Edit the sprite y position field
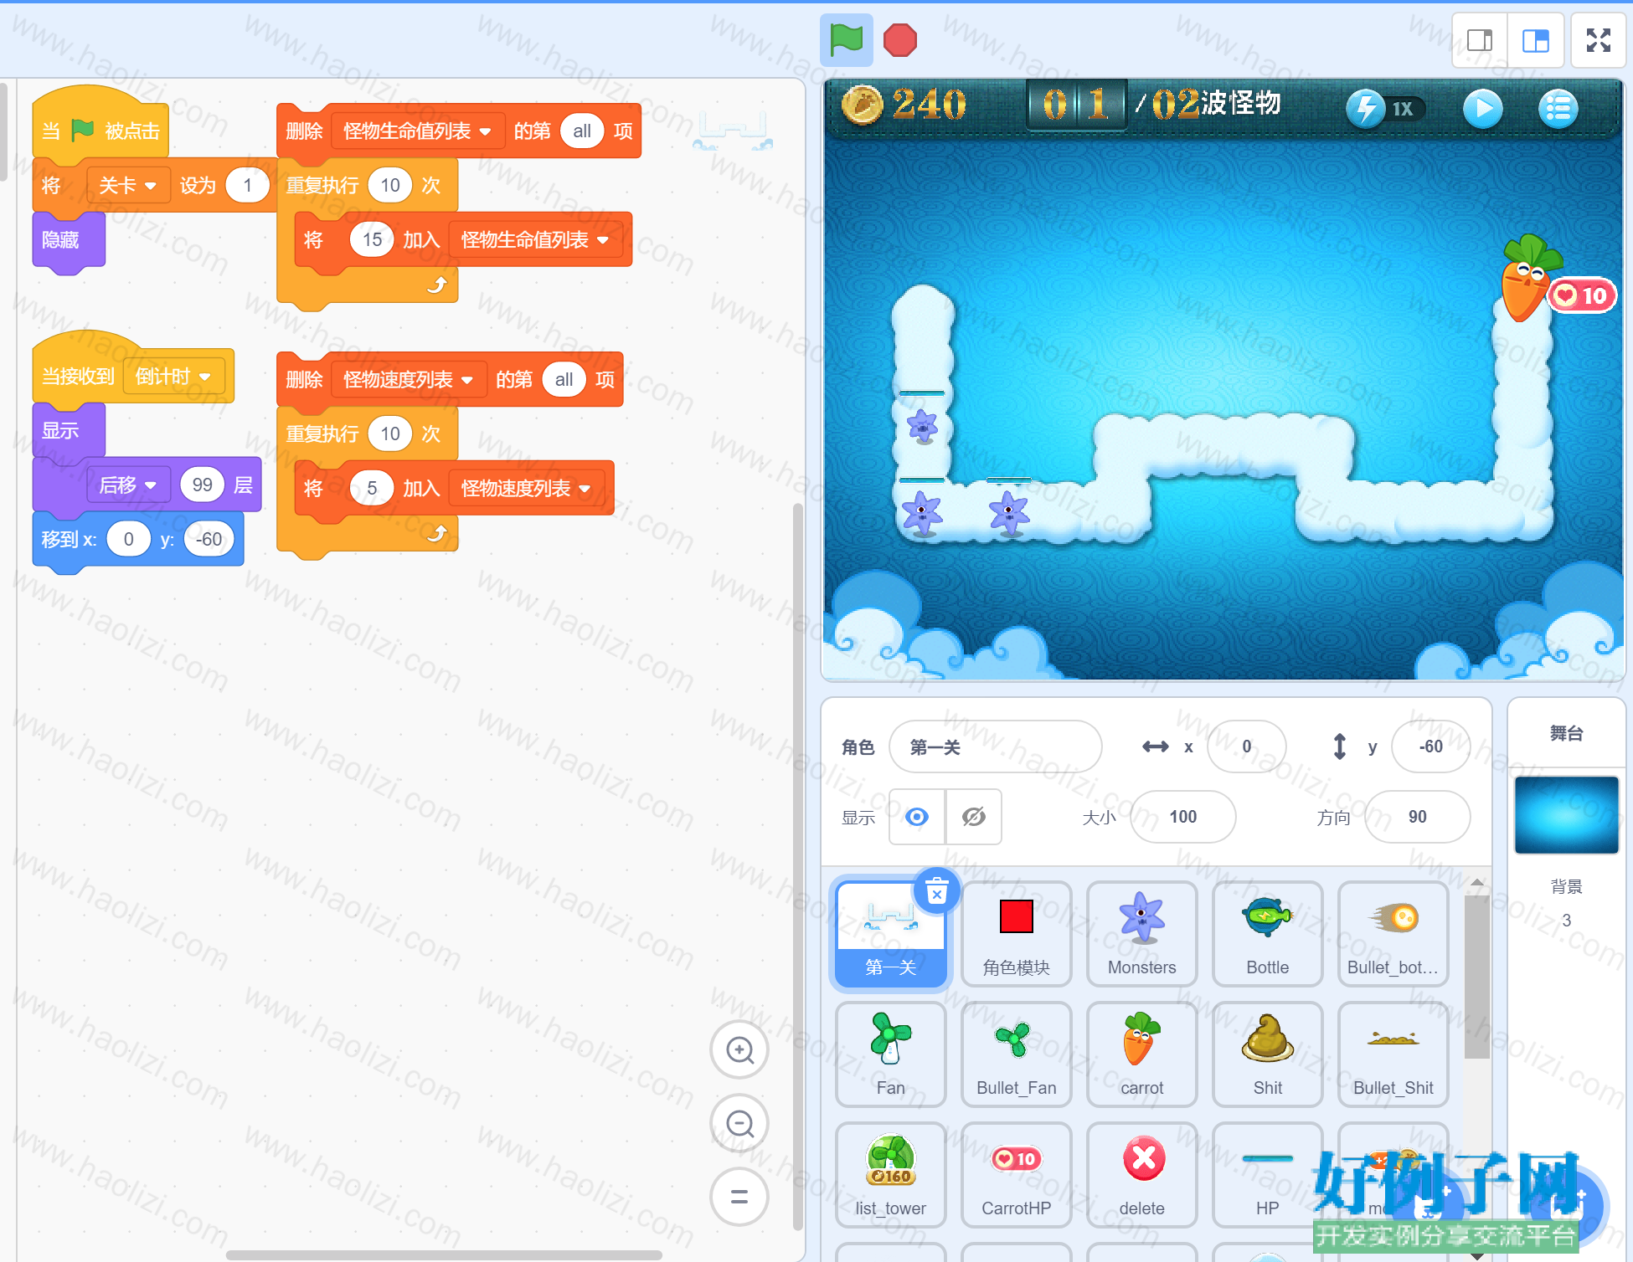This screenshot has width=1633, height=1262. (1430, 746)
